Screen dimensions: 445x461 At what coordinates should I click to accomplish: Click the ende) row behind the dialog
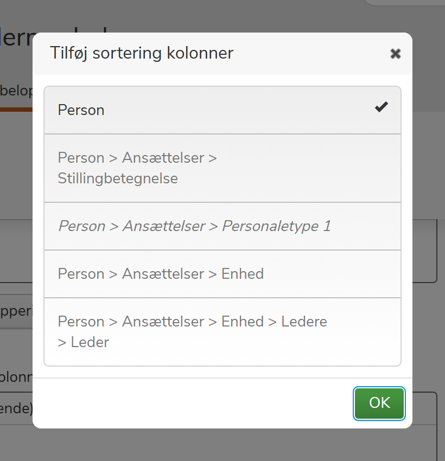(16, 408)
